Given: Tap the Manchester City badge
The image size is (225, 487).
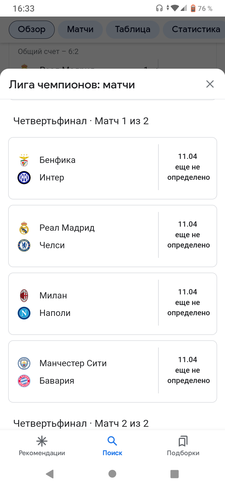Looking at the screenshot, I should pos(24,363).
